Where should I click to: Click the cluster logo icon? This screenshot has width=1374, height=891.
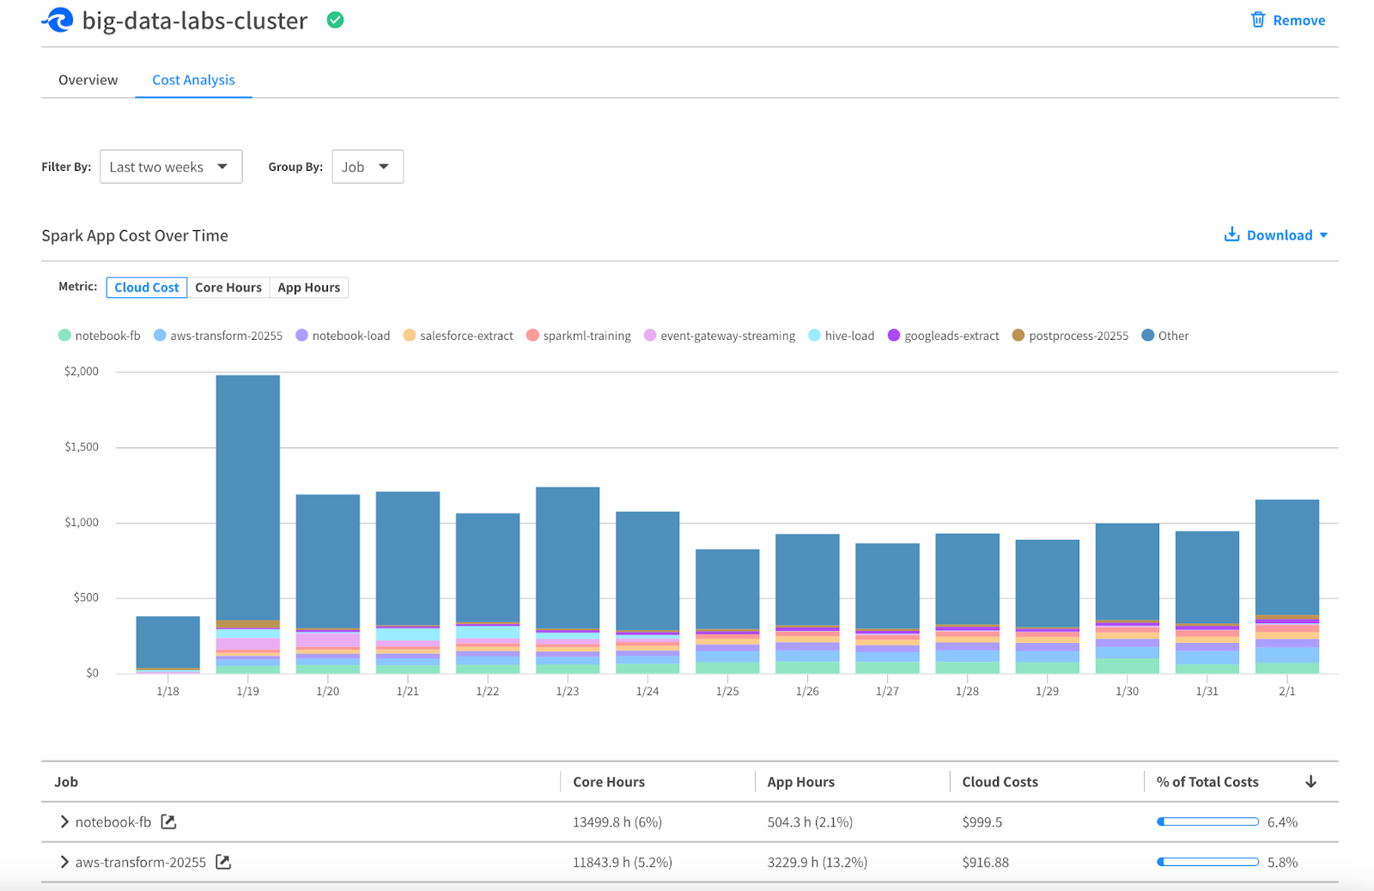(58, 20)
